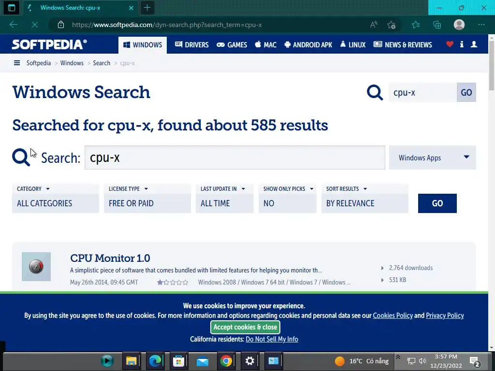Click the small header search field with cpu-x
This screenshot has height=371, width=495.
422,92
